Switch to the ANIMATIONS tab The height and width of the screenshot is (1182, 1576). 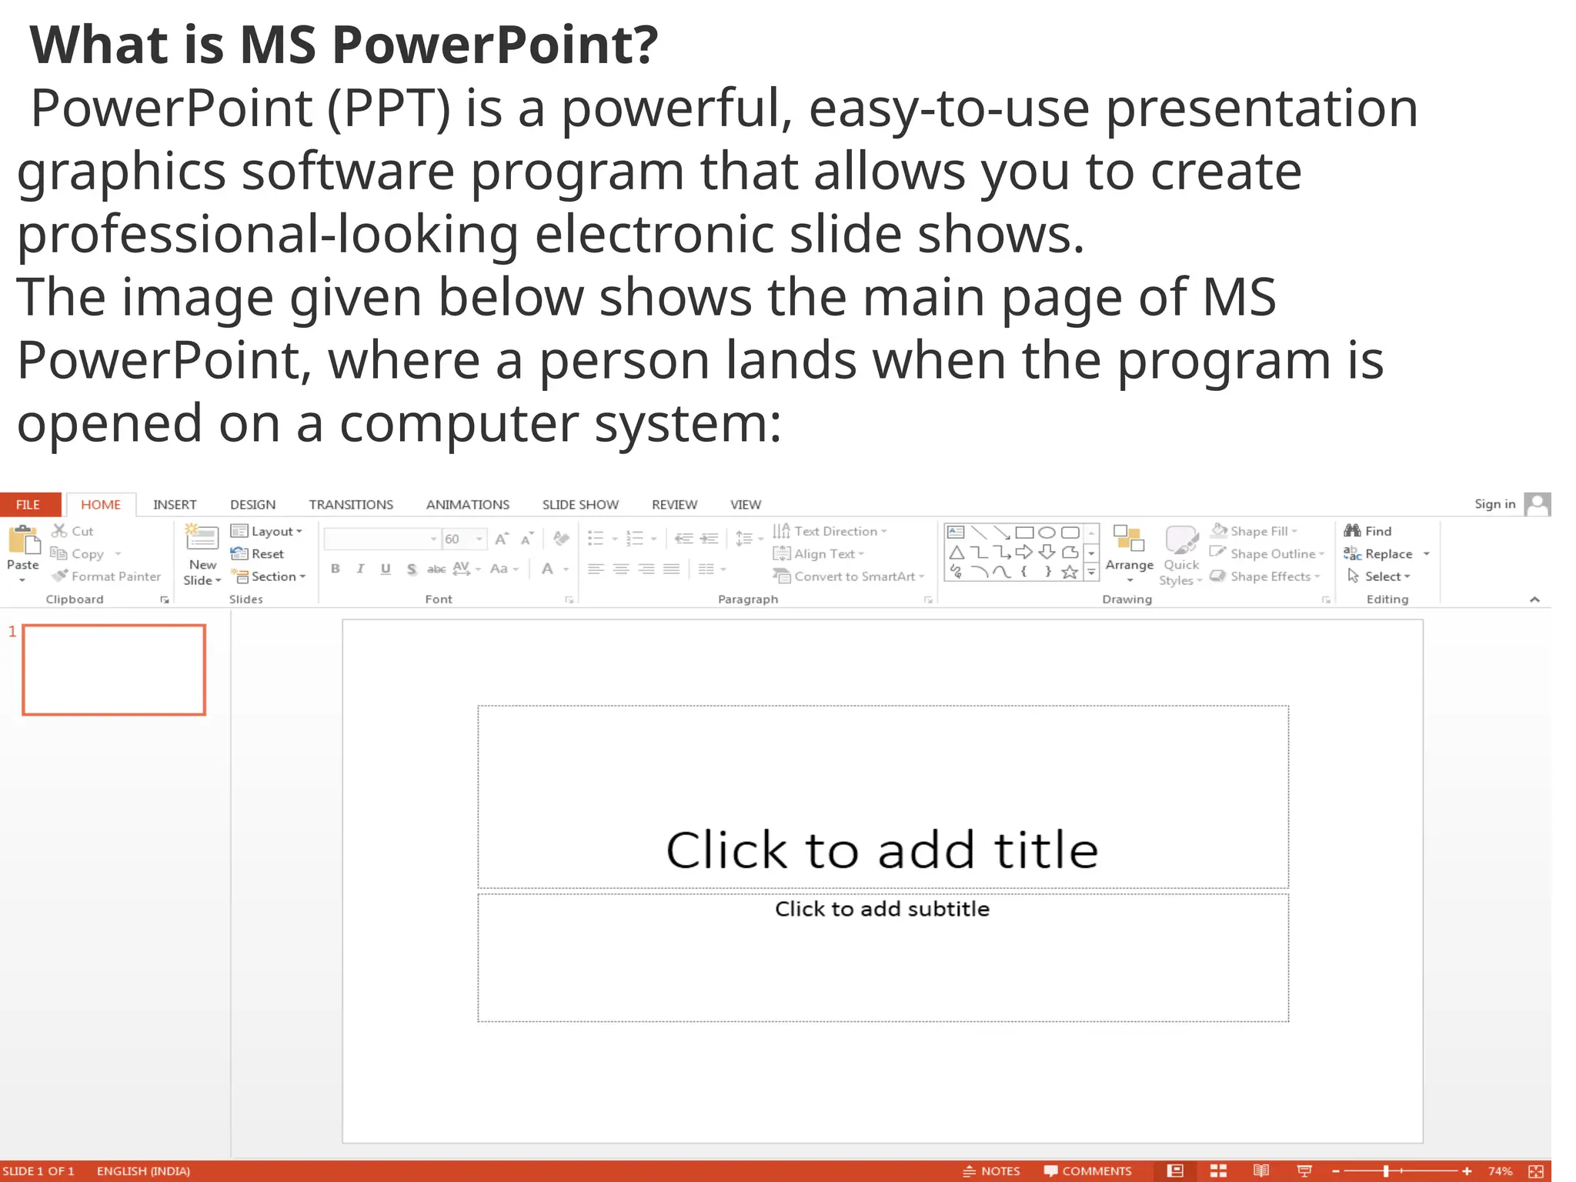coord(467,505)
